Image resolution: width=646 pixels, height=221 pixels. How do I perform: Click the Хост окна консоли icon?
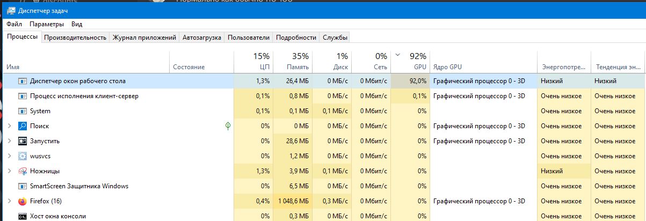(x=22, y=216)
